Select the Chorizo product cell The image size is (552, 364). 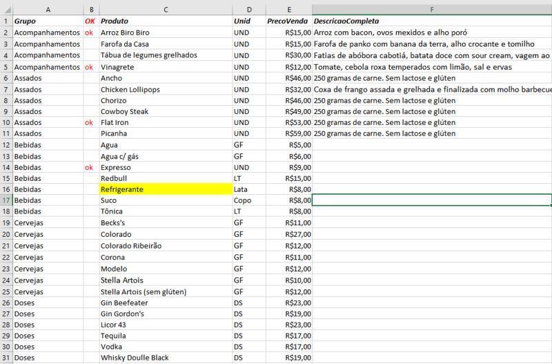(166, 100)
